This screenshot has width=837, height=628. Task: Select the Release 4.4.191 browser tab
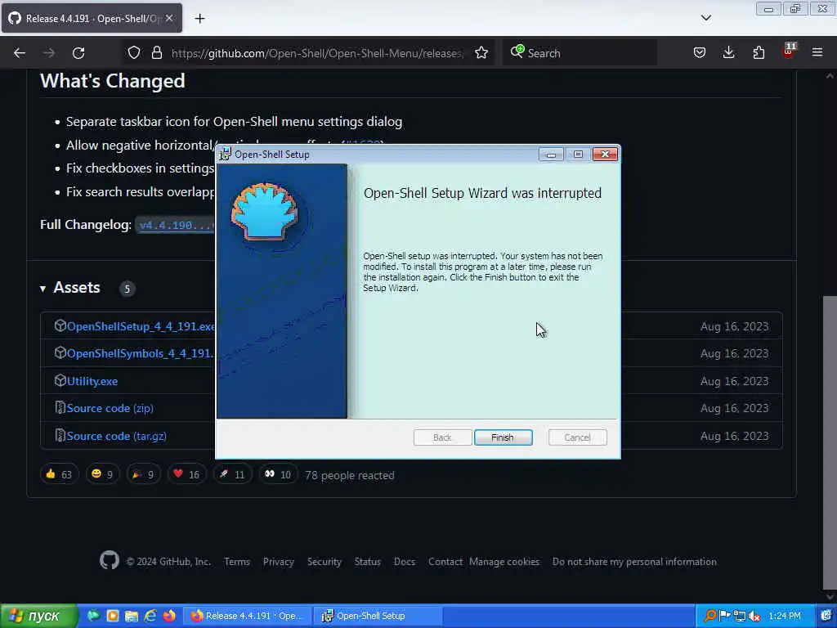(x=92, y=18)
